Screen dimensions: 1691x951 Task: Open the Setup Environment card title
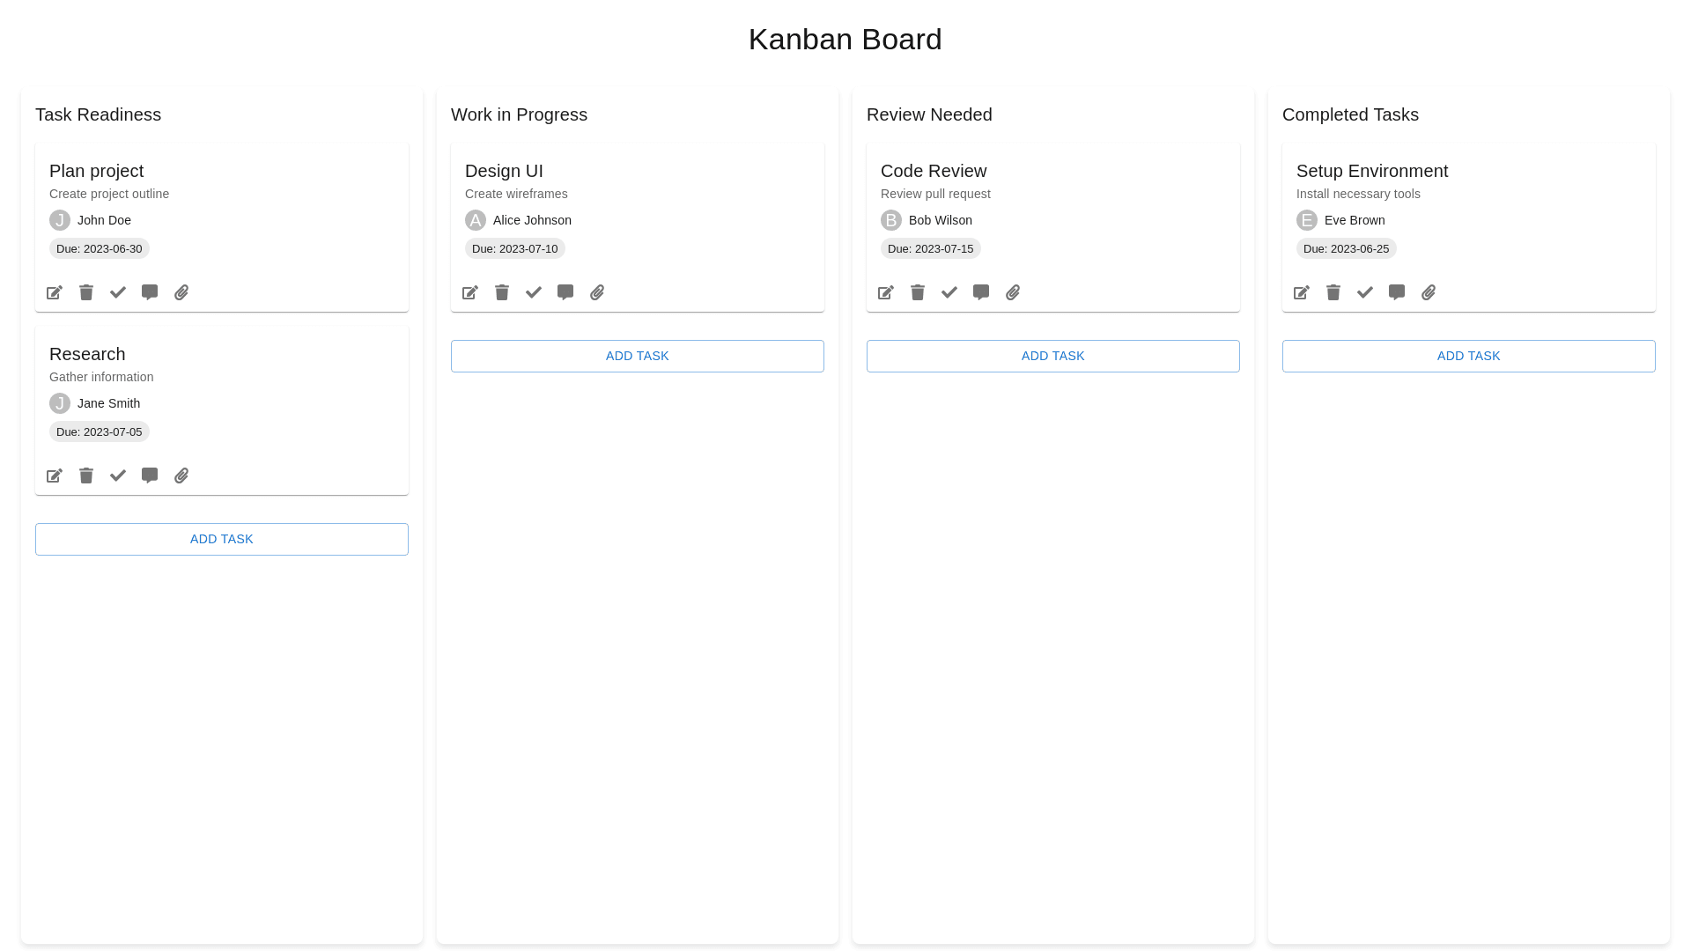pyautogui.click(x=1372, y=171)
